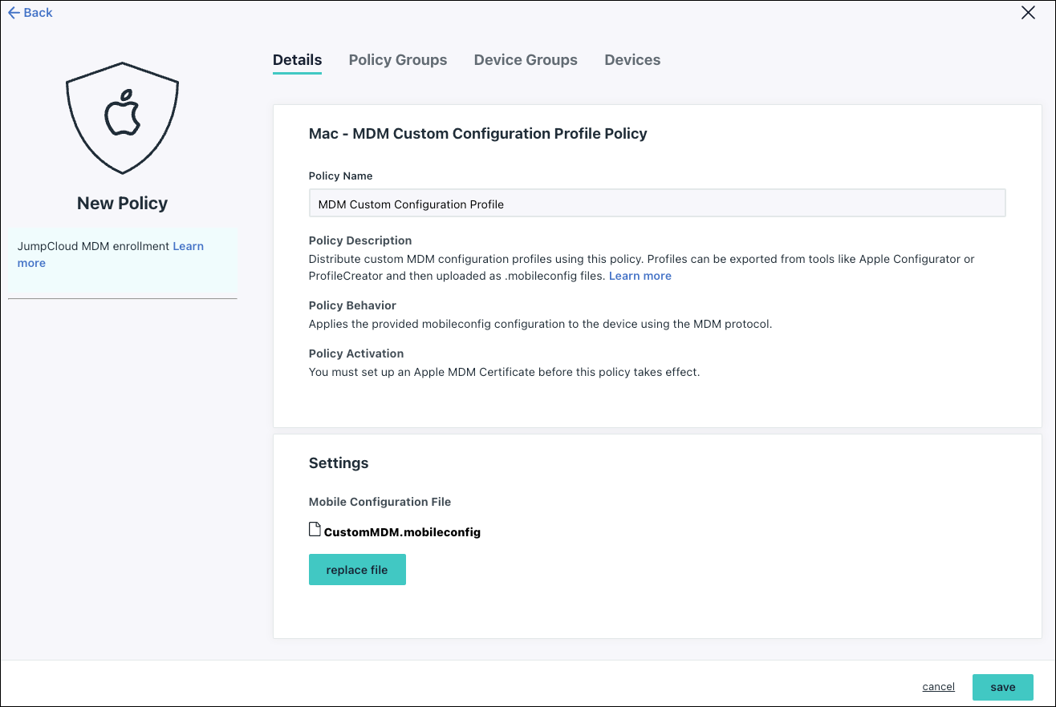Follow Learn more link in Policy Description

click(640, 276)
